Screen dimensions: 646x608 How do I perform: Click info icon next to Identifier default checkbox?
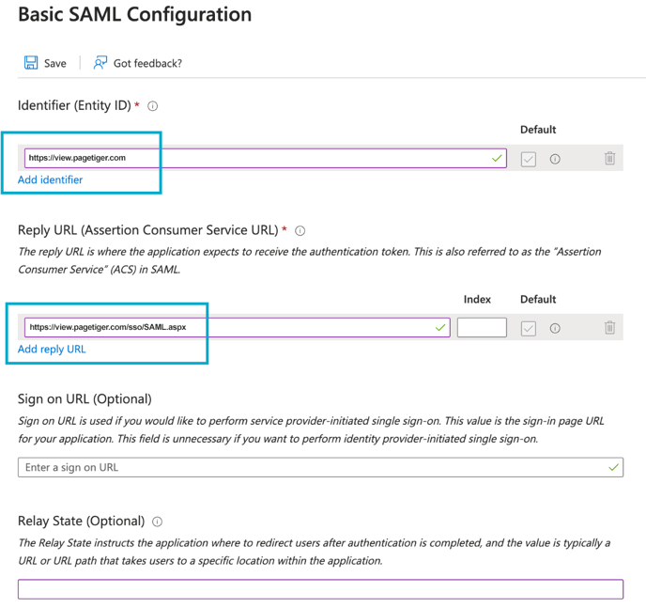555,159
